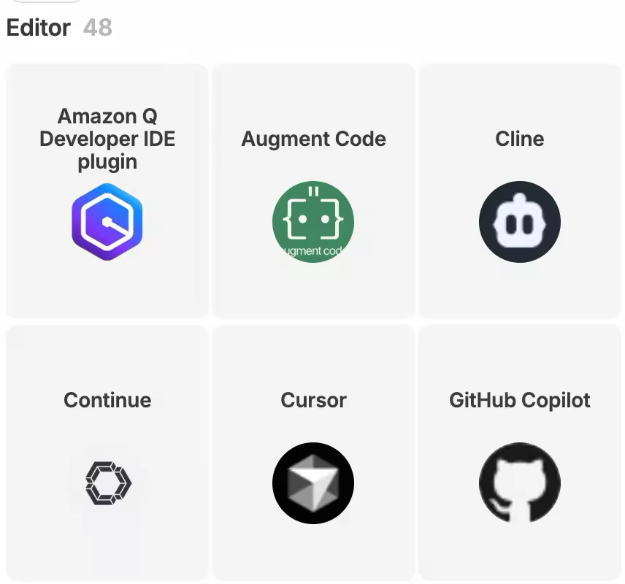
Task: Click the GitHub Octocat logo icon
Action: tap(520, 483)
